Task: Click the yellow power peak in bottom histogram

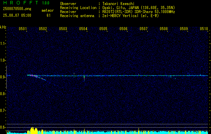Action: click(x=32, y=130)
